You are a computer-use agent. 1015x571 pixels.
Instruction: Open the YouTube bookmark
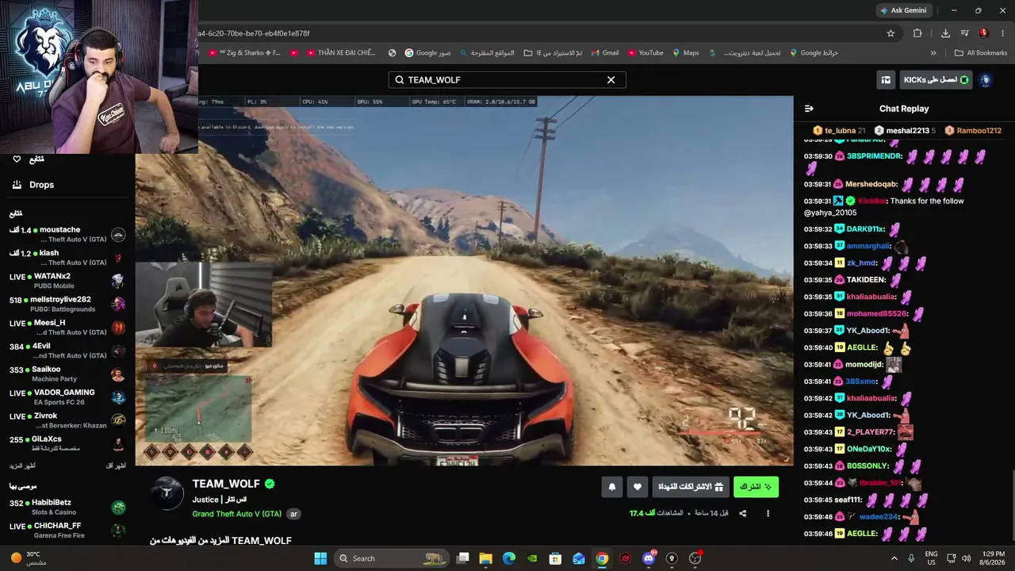click(x=645, y=53)
